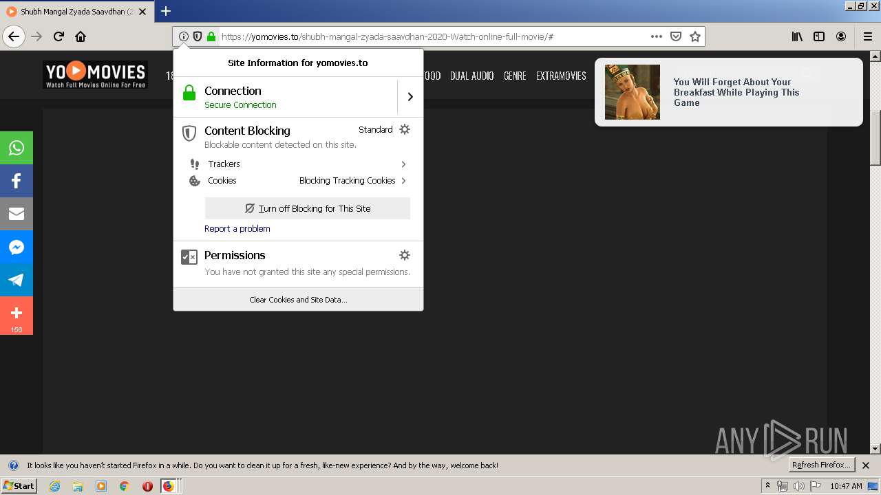This screenshot has height=495, width=881.
Task: Open the Firefox Home page icon
Action: click(x=81, y=36)
